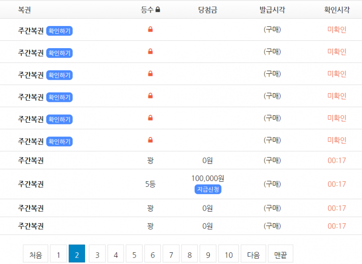This screenshot has height=264, width=362.
Task: Click the 100,000원 prize amount
Action: click(208, 178)
